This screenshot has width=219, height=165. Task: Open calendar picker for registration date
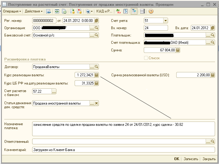(96, 21)
